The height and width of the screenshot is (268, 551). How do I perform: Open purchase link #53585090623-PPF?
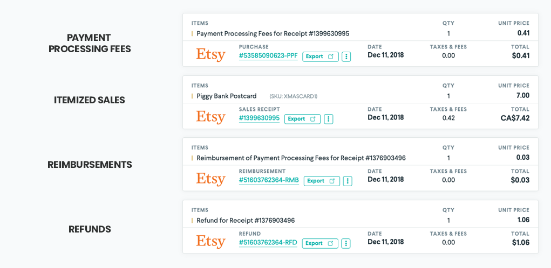pos(268,55)
